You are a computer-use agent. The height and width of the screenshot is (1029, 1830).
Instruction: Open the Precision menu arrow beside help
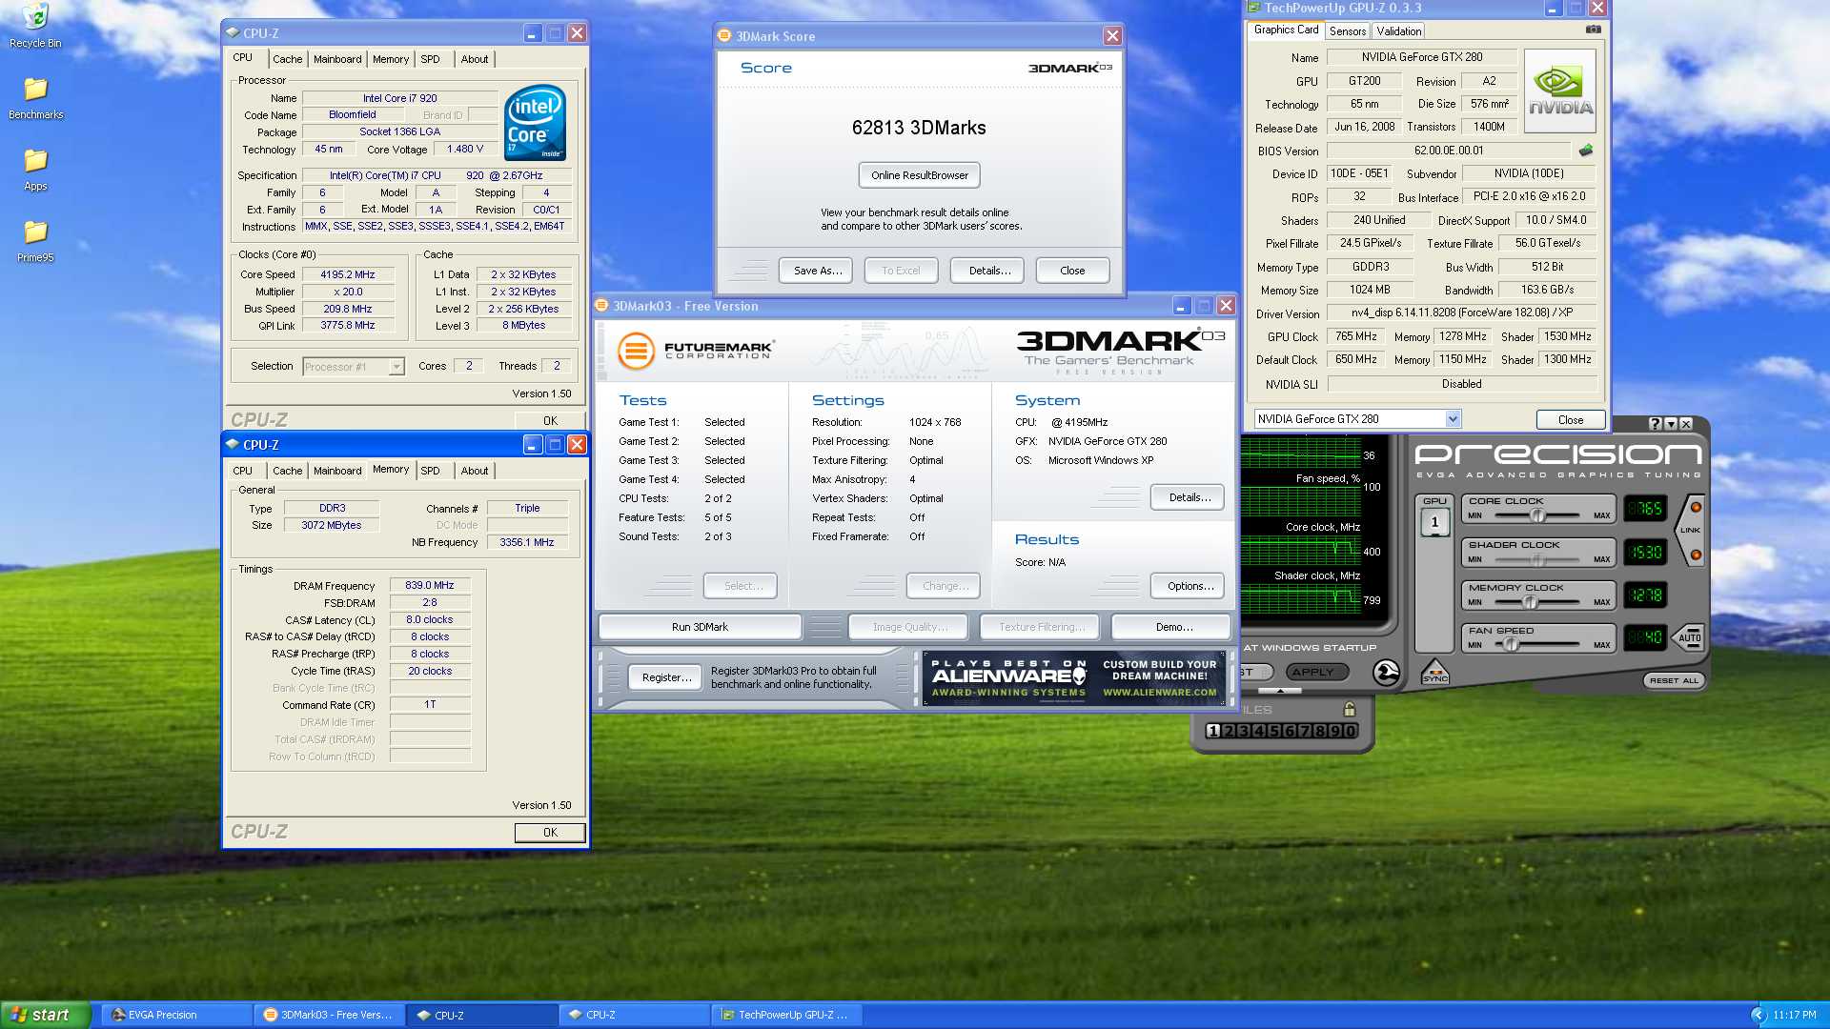1671,424
